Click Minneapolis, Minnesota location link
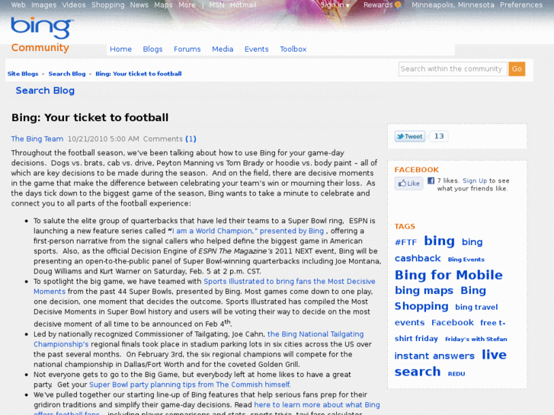The height and width of the screenshot is (415, 554). (453, 5)
